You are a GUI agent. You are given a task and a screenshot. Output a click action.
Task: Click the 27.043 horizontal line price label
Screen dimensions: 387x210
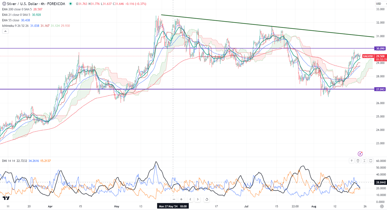[380, 89]
